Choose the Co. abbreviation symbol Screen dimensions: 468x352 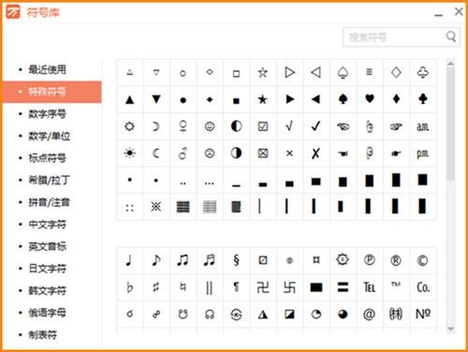(x=423, y=287)
